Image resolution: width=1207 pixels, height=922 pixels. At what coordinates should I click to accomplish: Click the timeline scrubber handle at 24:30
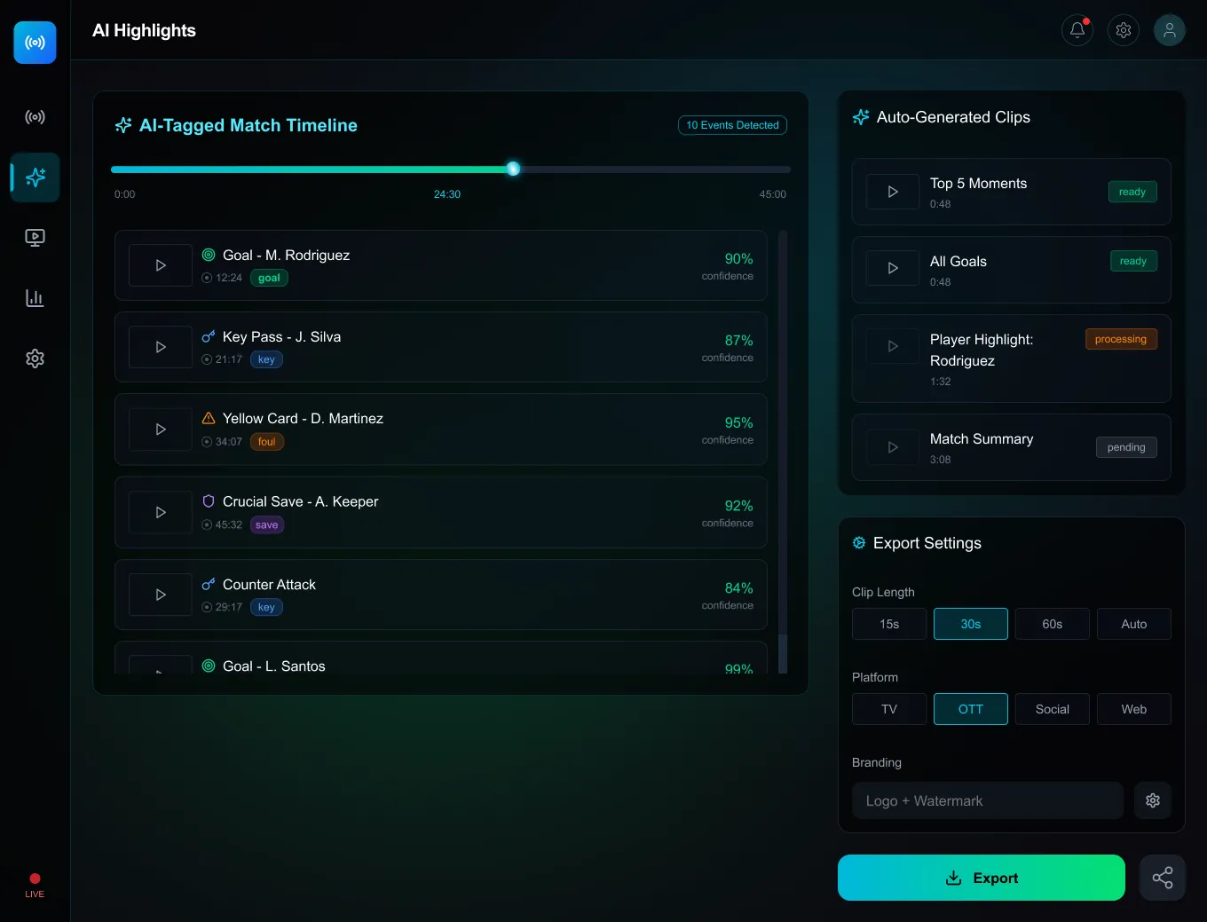pos(513,169)
